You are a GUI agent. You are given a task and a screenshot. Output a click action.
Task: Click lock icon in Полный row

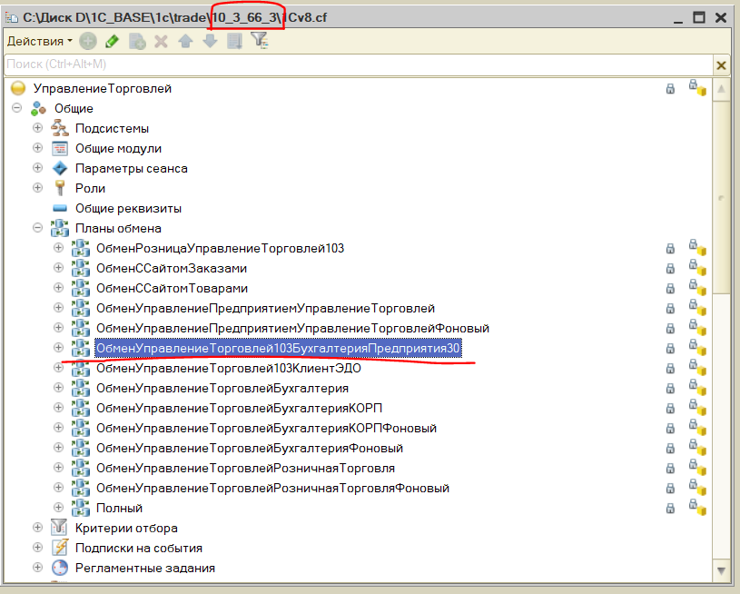tap(670, 509)
